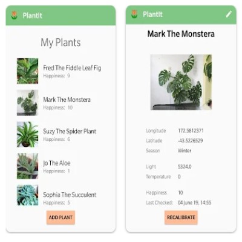Open Sophia The Succulent thumbnail
Image resolution: width=242 pixels, height=242 pixels.
tap(27, 195)
